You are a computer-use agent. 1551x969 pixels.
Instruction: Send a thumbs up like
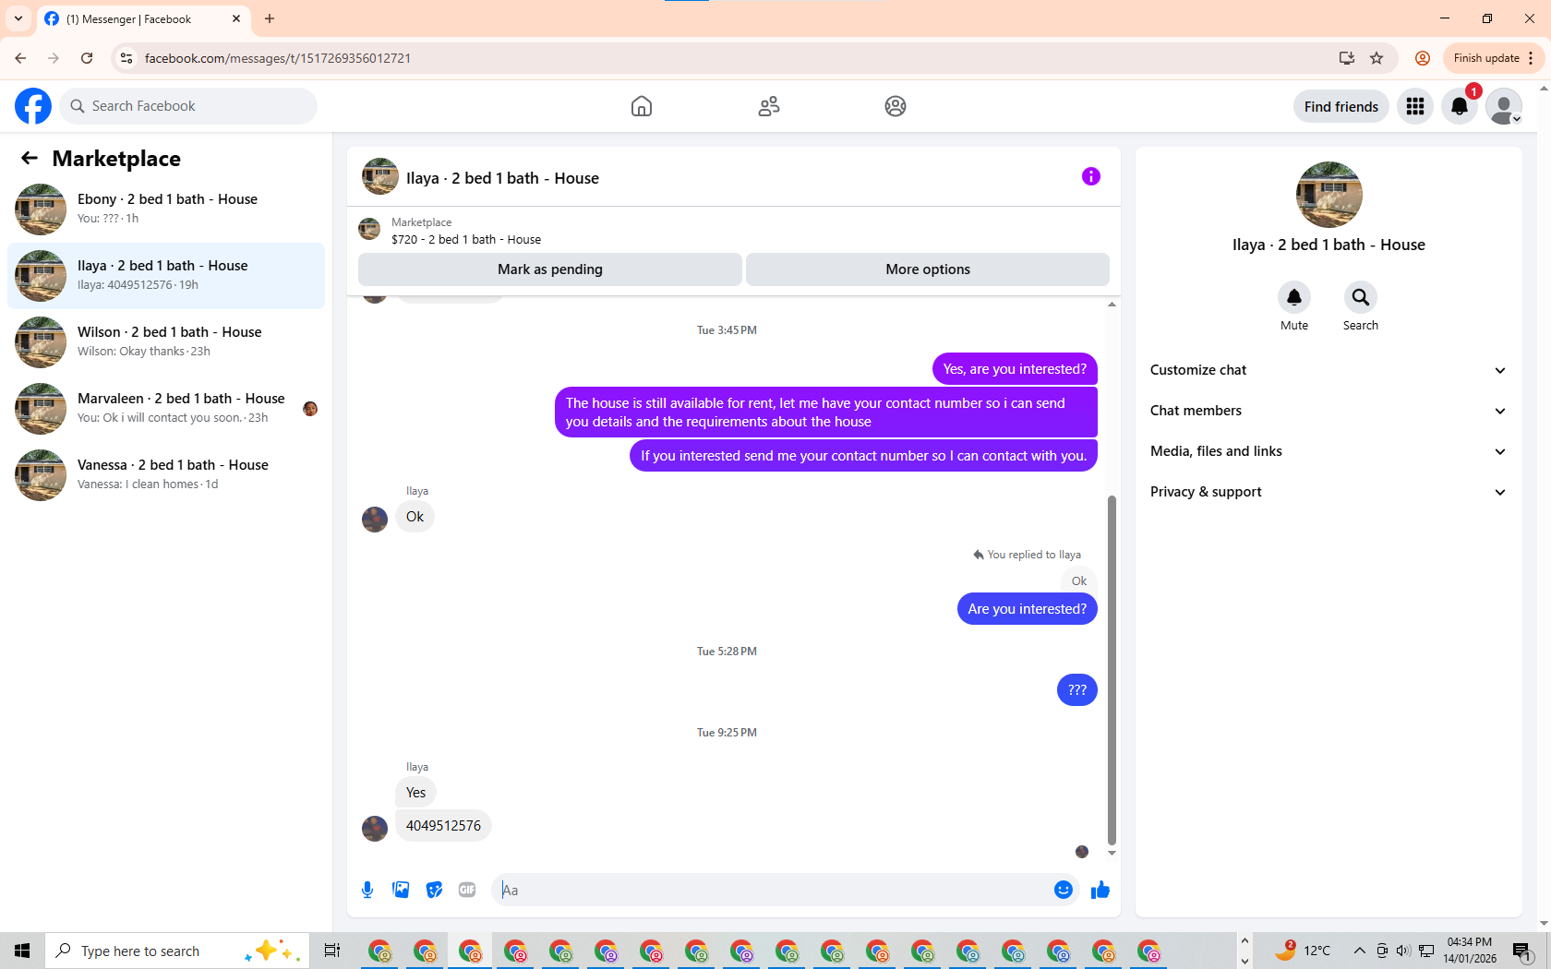pos(1100,890)
